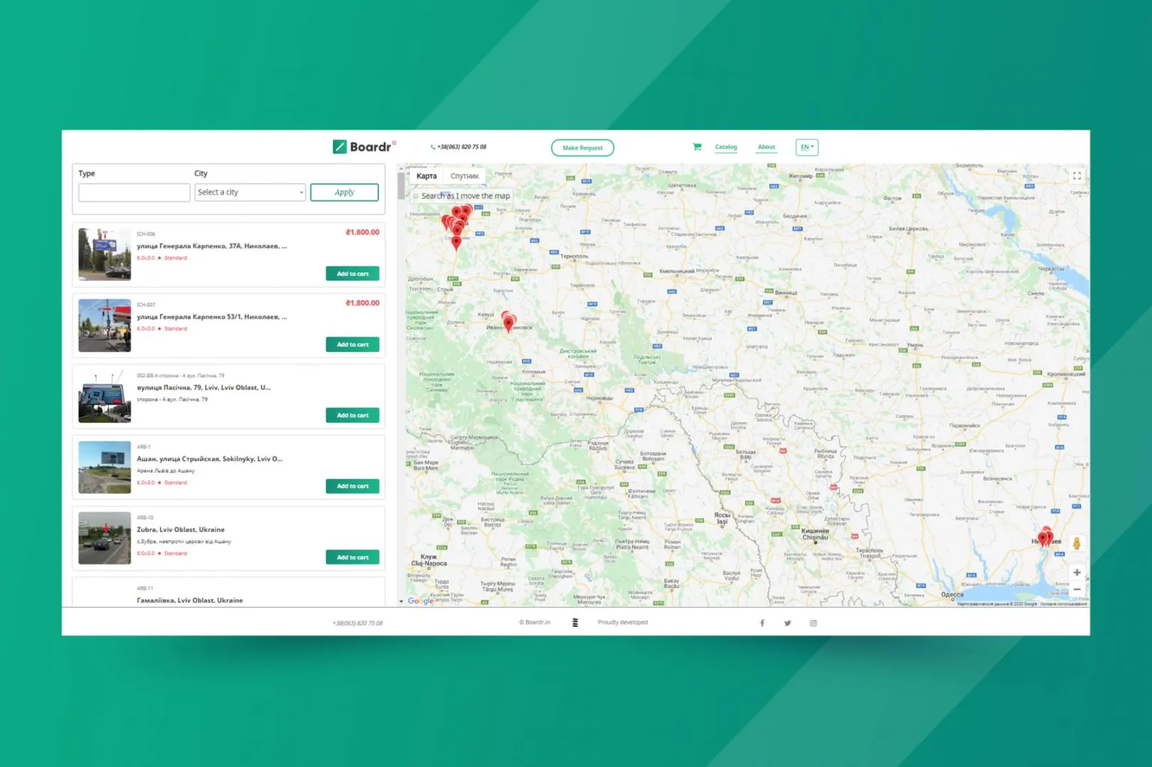Open the About menu link
1152x767 pixels.
pyautogui.click(x=766, y=147)
